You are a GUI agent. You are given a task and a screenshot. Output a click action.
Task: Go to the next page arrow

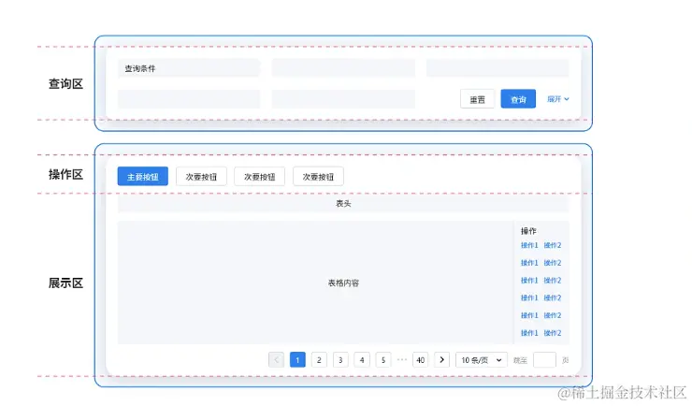pos(441,360)
